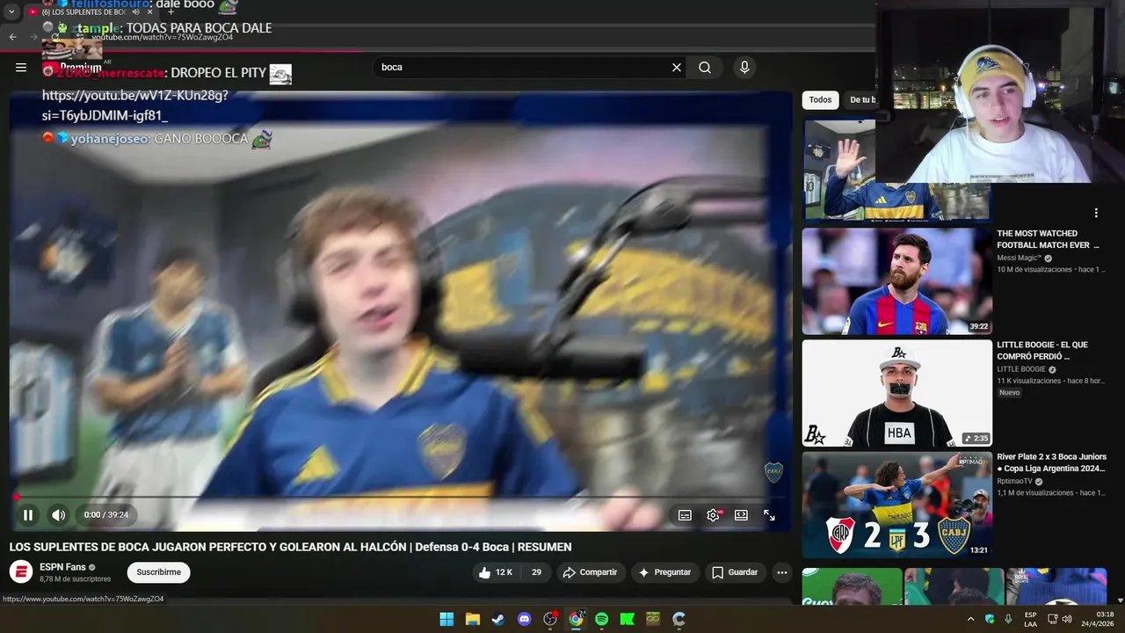The height and width of the screenshot is (633, 1125).
Task: Save the video with Guardar
Action: [x=735, y=572]
